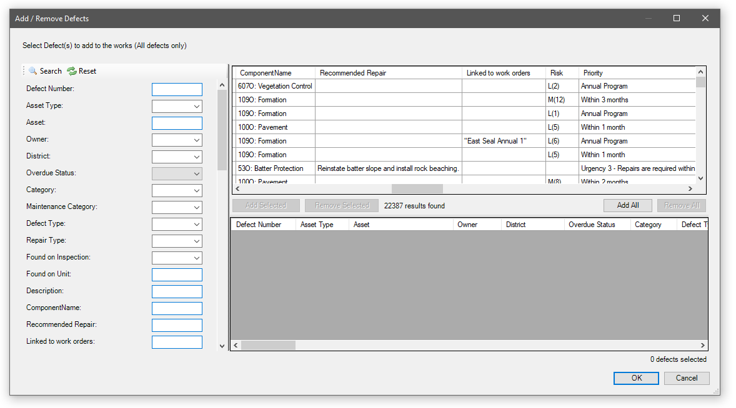
Task: Open the District dropdown list
Action: (x=197, y=157)
